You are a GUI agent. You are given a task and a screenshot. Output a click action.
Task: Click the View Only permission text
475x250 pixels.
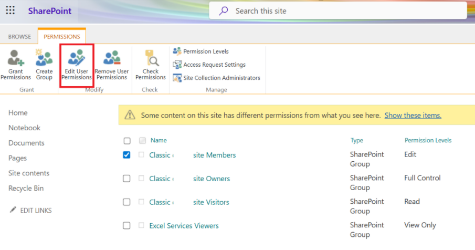[x=420, y=225]
